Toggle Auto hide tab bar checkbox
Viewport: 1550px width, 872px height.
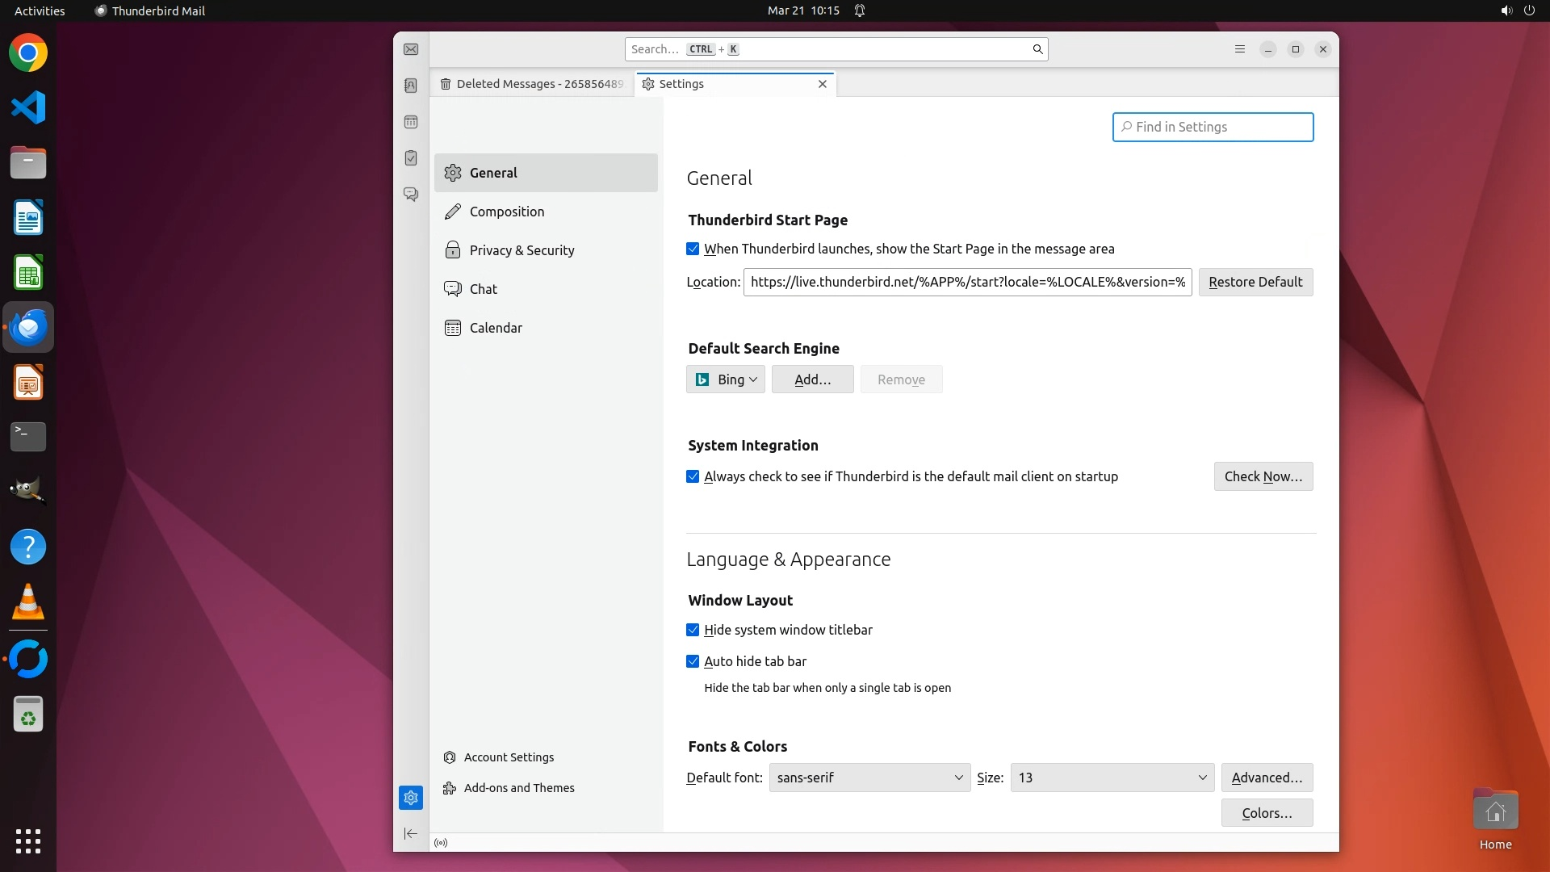[x=693, y=661]
